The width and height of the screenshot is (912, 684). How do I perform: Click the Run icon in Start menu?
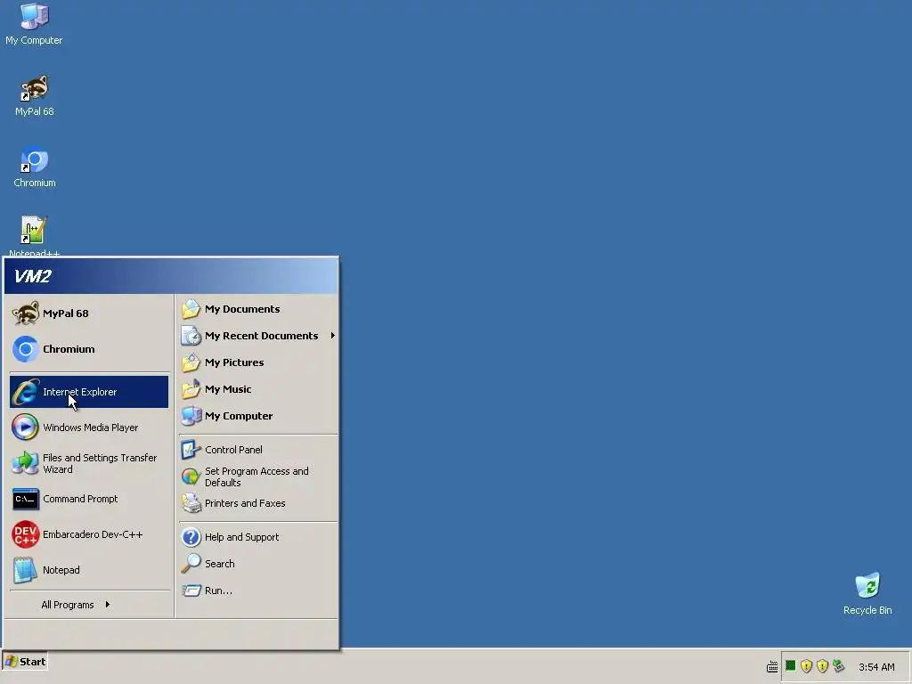pyautogui.click(x=191, y=590)
